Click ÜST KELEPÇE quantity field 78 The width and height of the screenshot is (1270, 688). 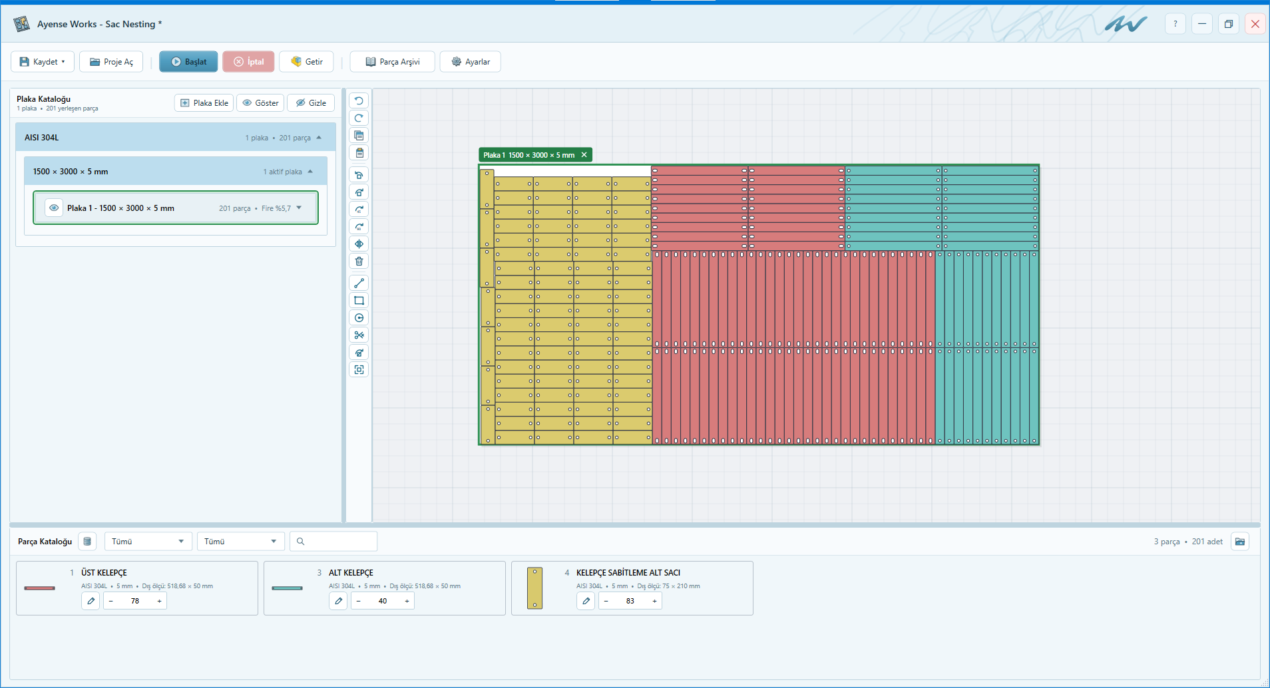(x=135, y=601)
